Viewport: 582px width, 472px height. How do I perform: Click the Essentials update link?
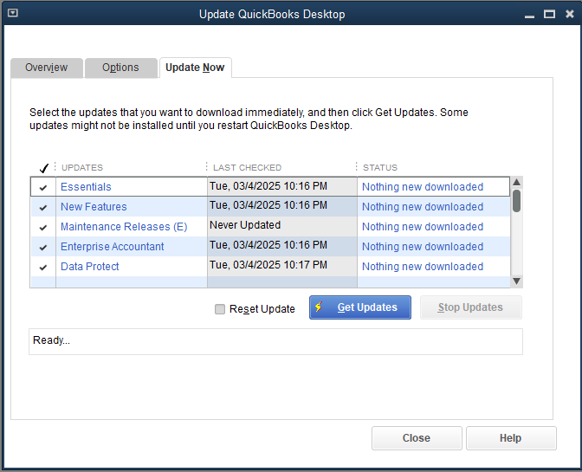86,187
